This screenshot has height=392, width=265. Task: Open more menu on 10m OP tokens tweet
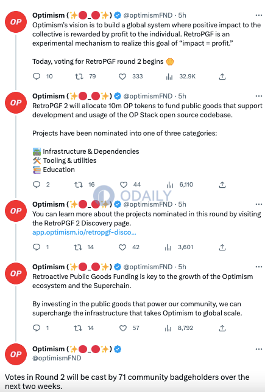tap(259, 96)
